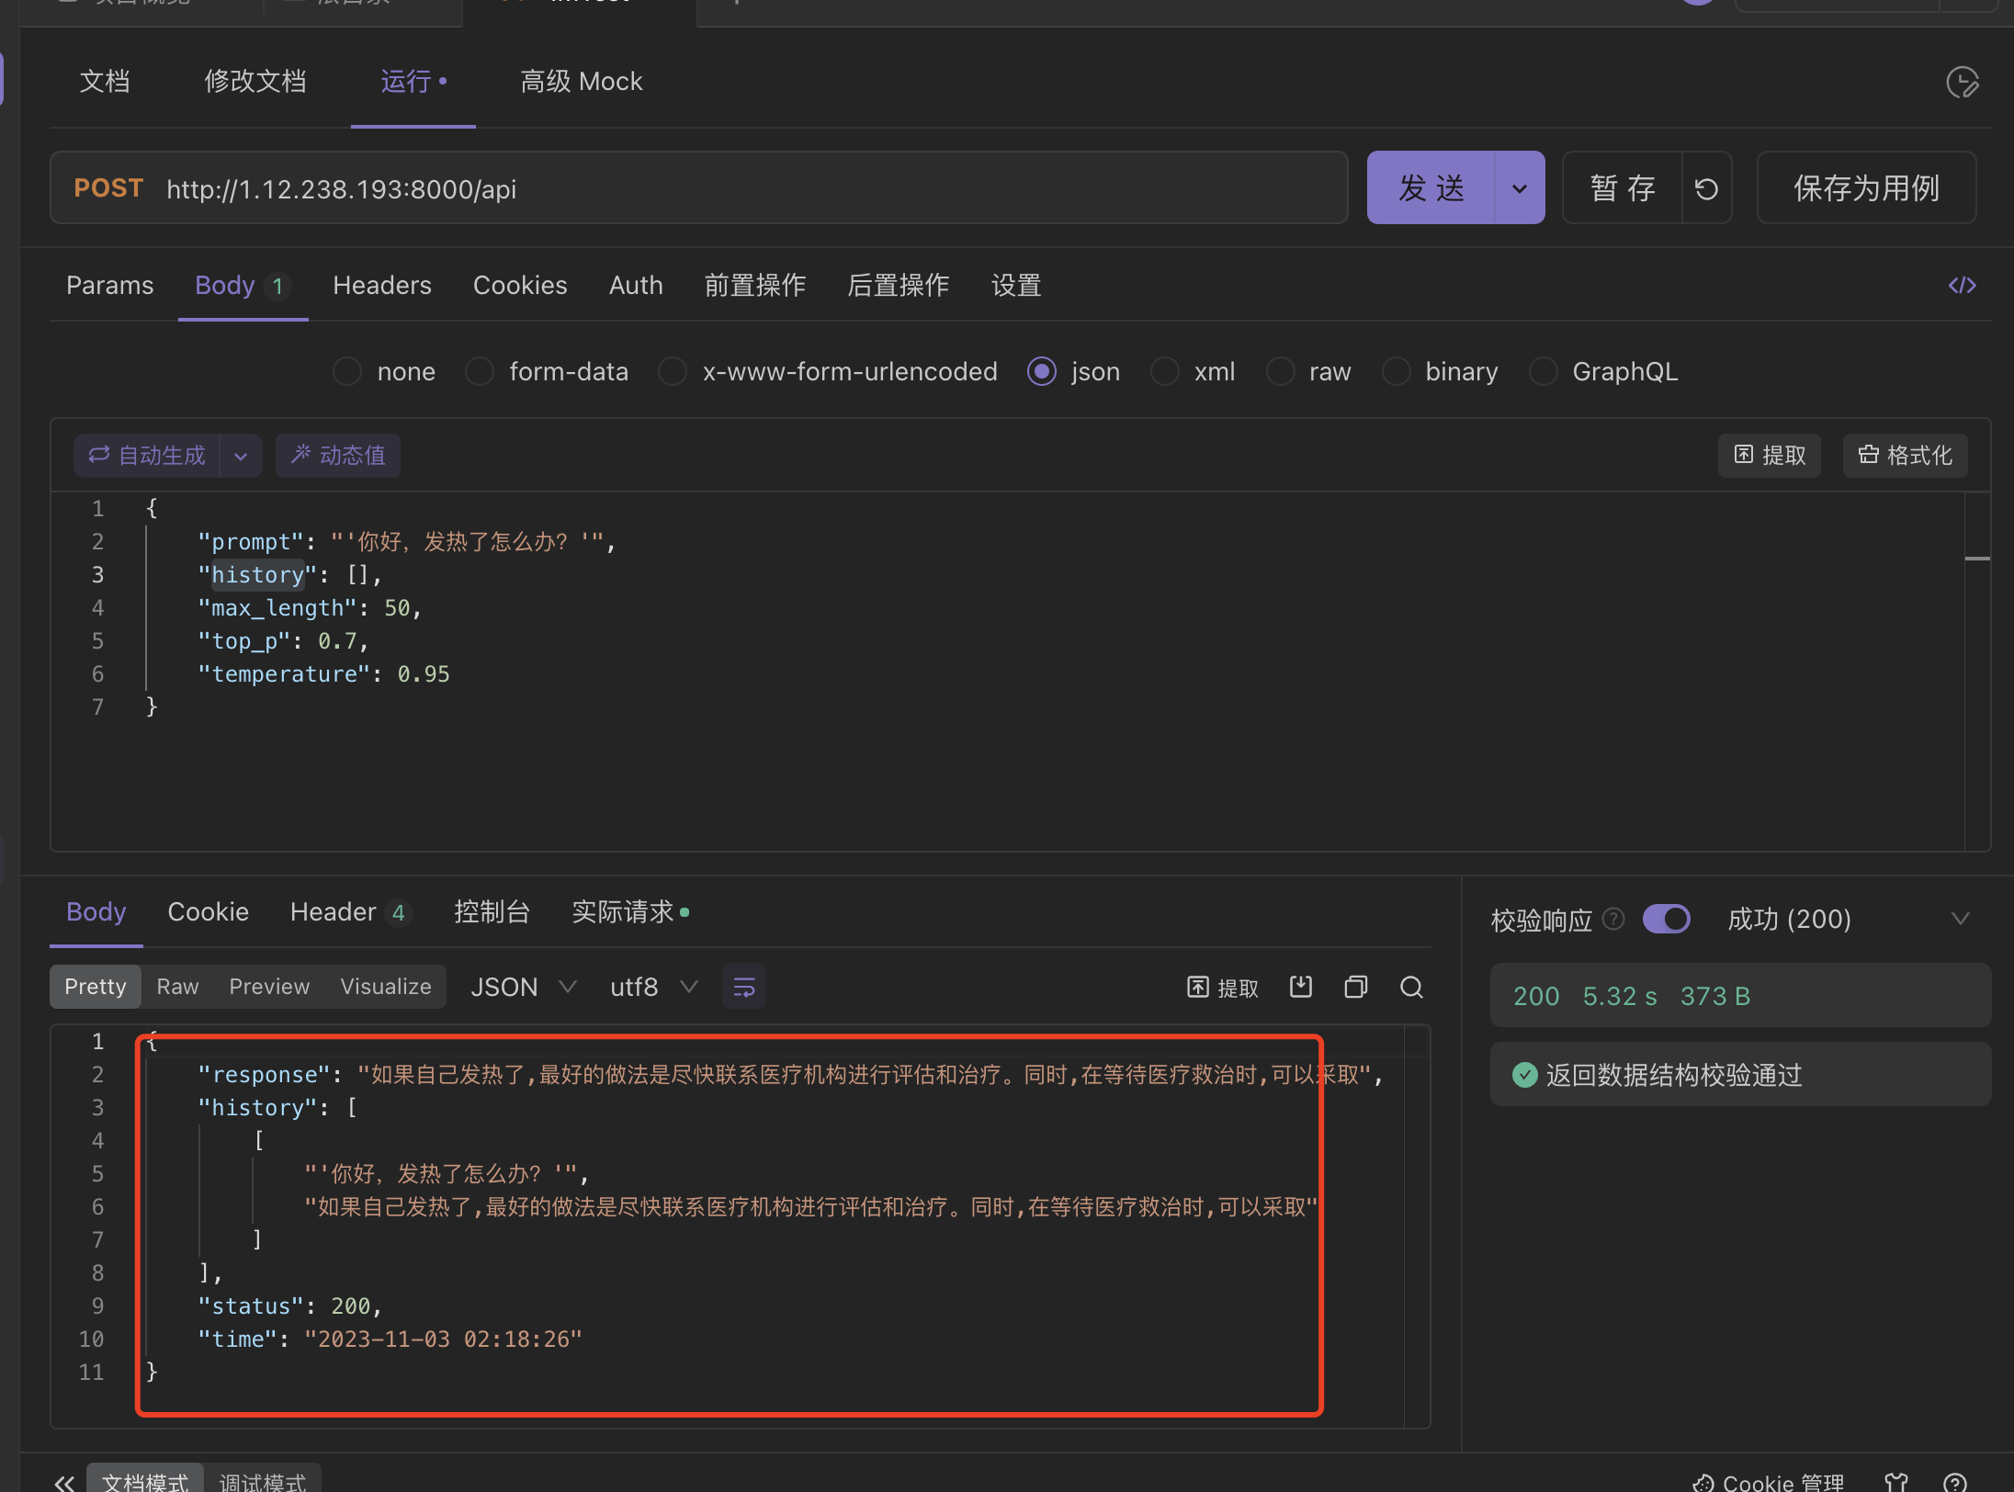This screenshot has width=2014, height=1492.
Task: Select the raw radio option
Action: (1280, 371)
